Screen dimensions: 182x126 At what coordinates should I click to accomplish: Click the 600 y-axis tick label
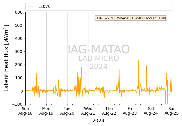pyautogui.click(x=19, y=12)
